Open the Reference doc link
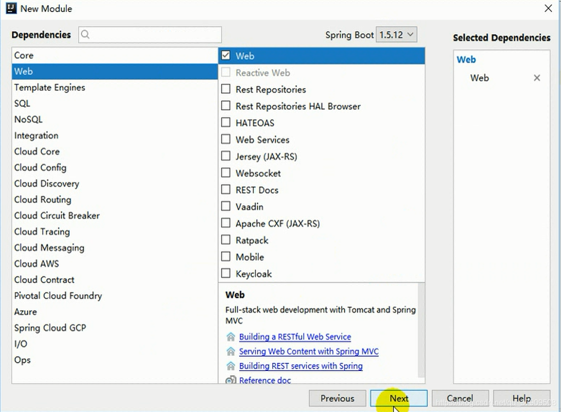The image size is (561, 412). point(265,380)
